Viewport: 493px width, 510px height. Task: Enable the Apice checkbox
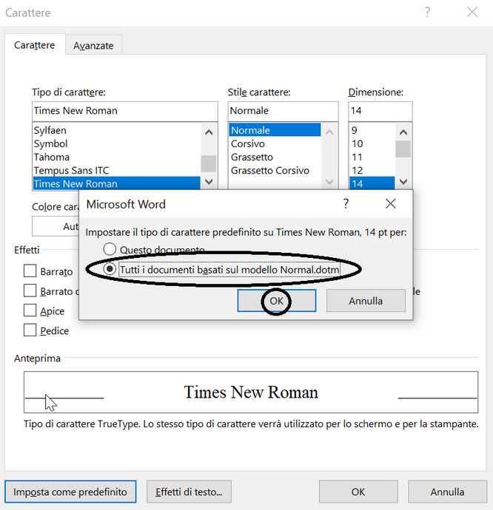30,310
